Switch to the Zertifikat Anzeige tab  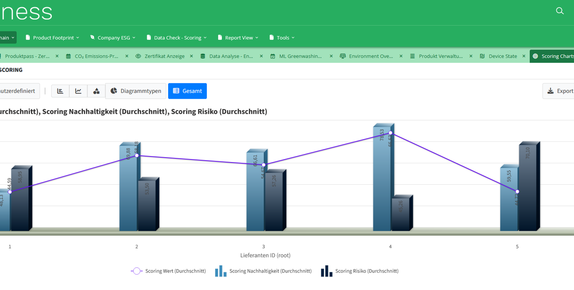(164, 56)
